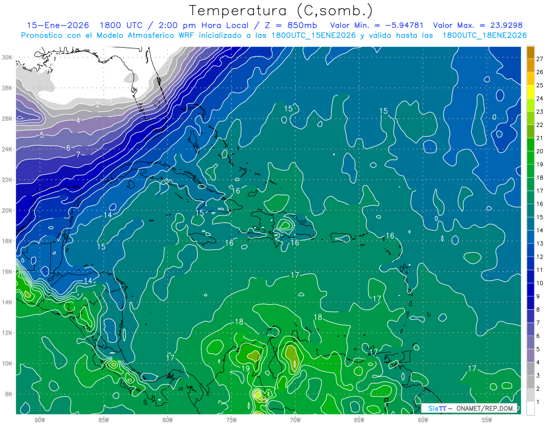Click the "22N" latitude axis label
This screenshot has height=426, width=552.
point(8,180)
